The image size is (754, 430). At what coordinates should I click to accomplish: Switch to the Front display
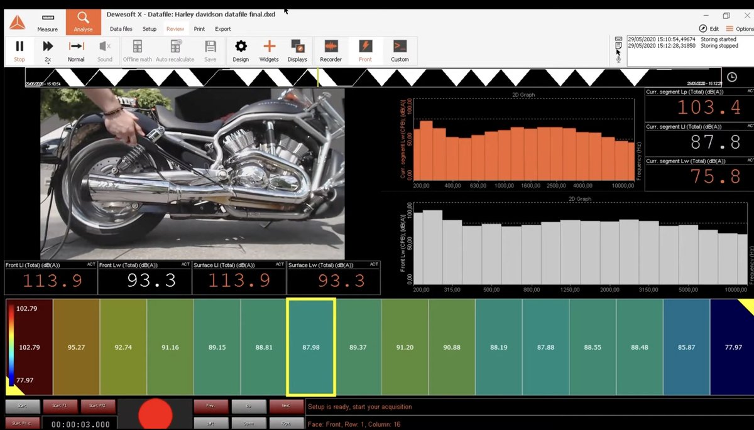[365, 51]
